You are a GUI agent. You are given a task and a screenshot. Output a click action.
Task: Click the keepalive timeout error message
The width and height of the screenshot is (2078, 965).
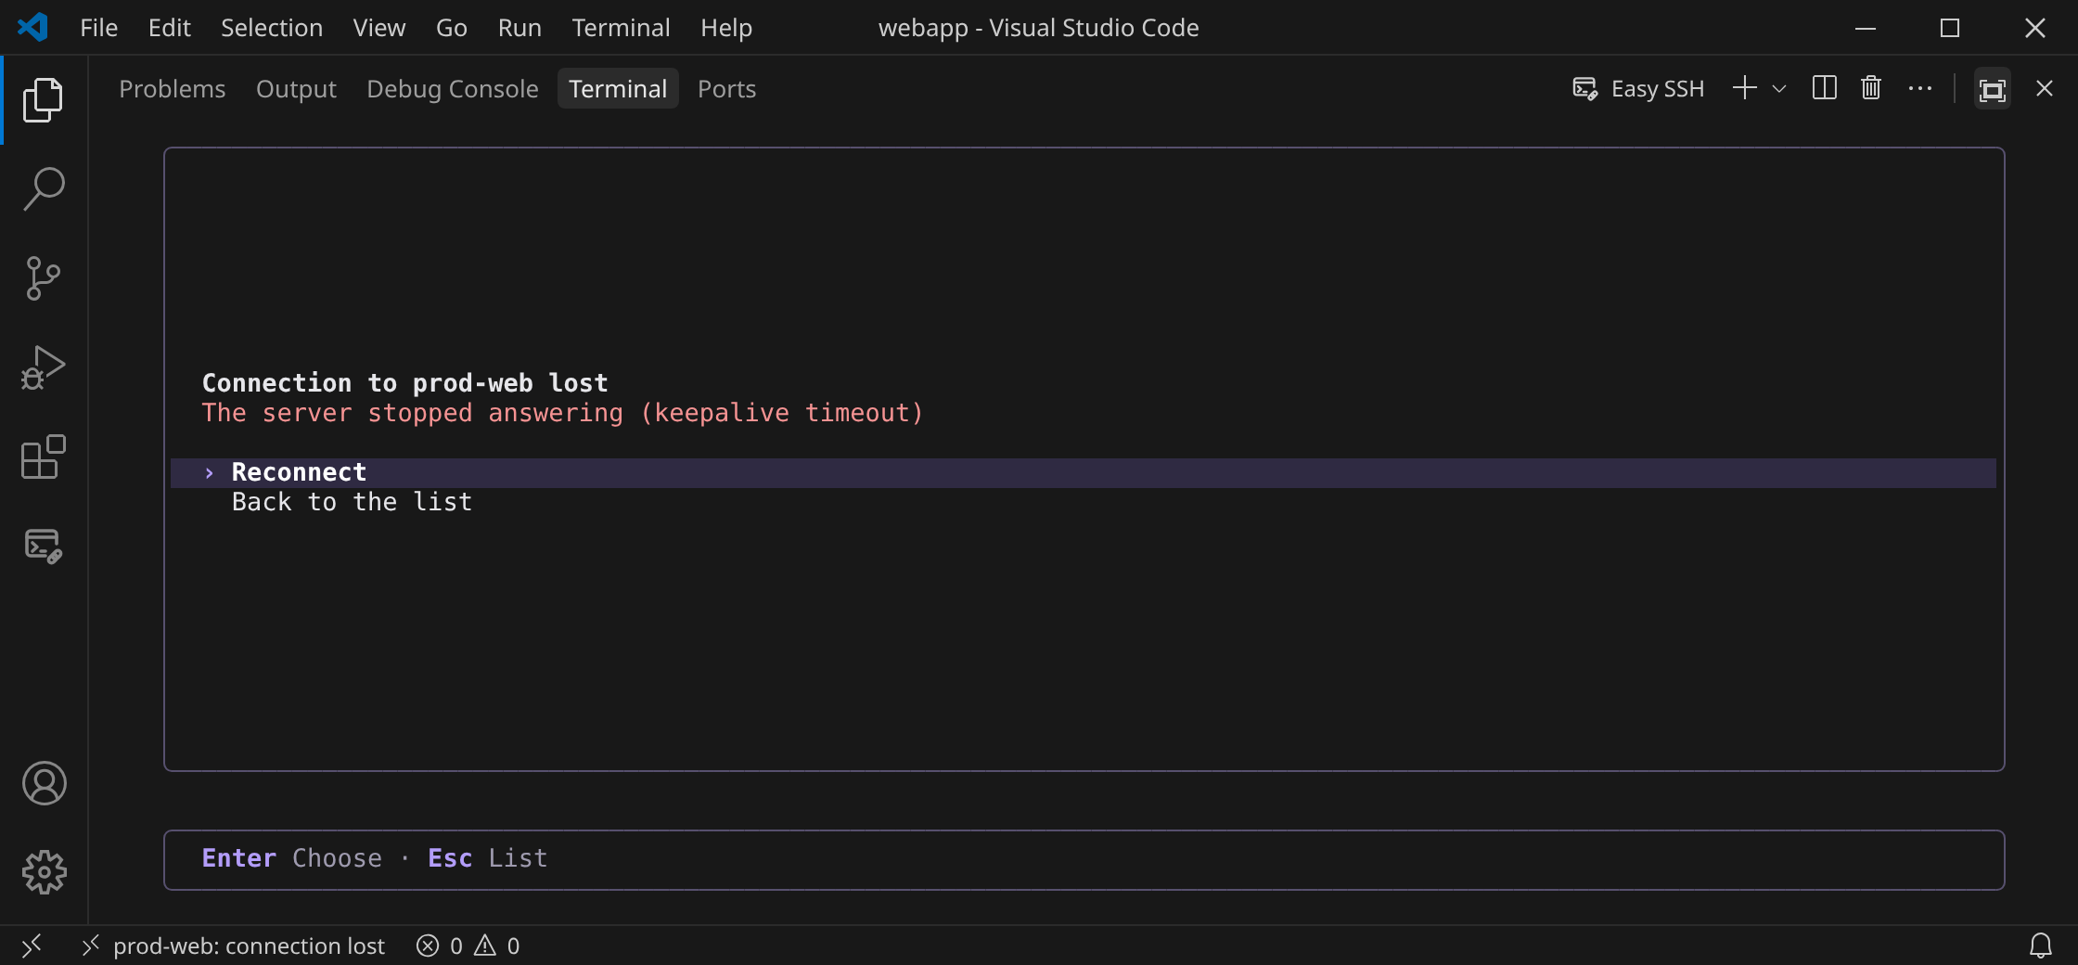562,413
